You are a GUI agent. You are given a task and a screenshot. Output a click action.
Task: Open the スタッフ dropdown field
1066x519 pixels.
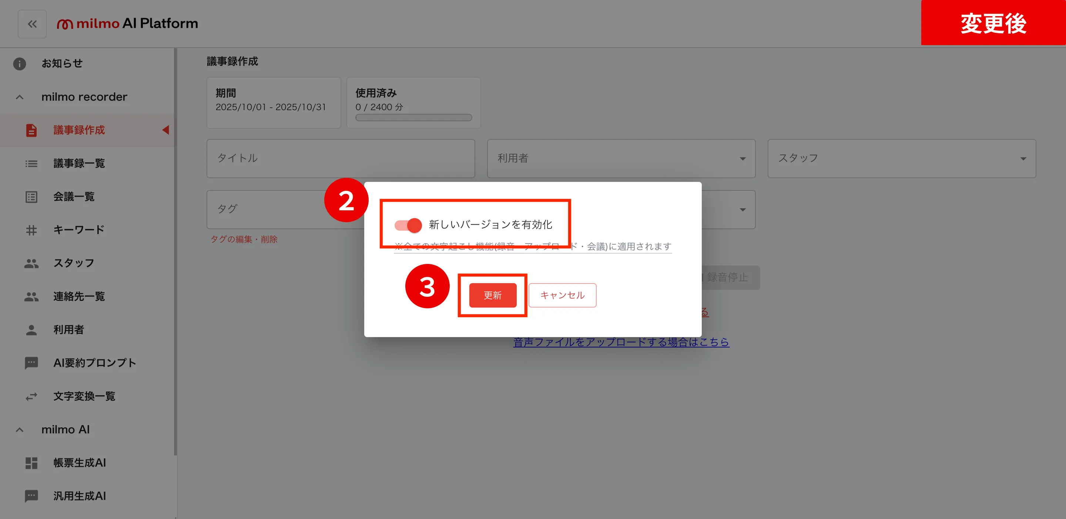(901, 159)
